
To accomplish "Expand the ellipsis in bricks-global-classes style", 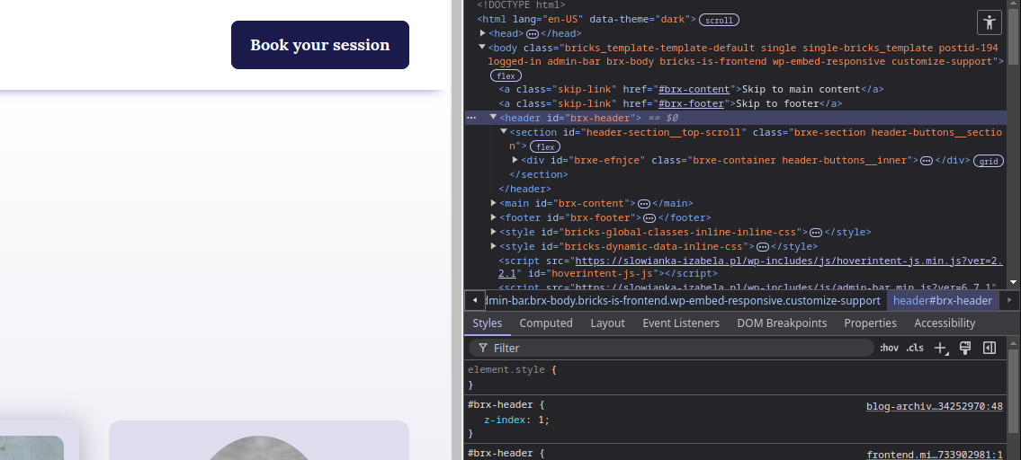I will tap(815, 233).
